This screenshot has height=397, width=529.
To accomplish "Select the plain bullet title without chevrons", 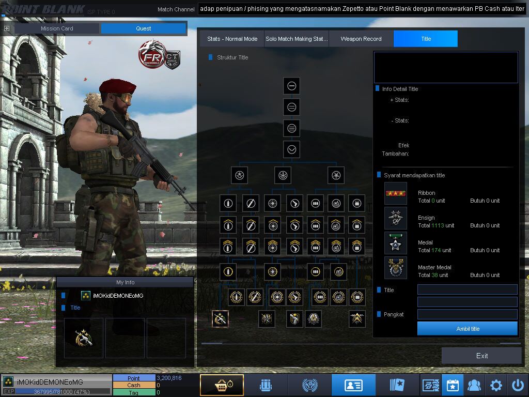I will [228, 203].
